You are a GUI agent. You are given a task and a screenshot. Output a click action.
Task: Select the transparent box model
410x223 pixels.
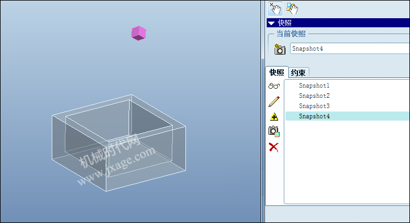pyautogui.click(x=119, y=143)
